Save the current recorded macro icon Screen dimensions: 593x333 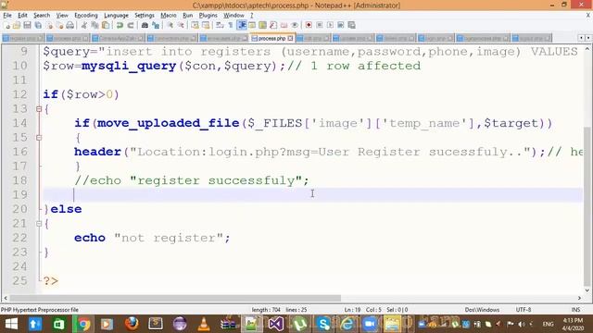[x=351, y=25]
